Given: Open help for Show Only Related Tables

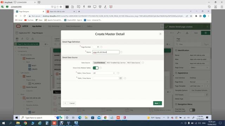Looking at the screenshot, I should 101,68.
